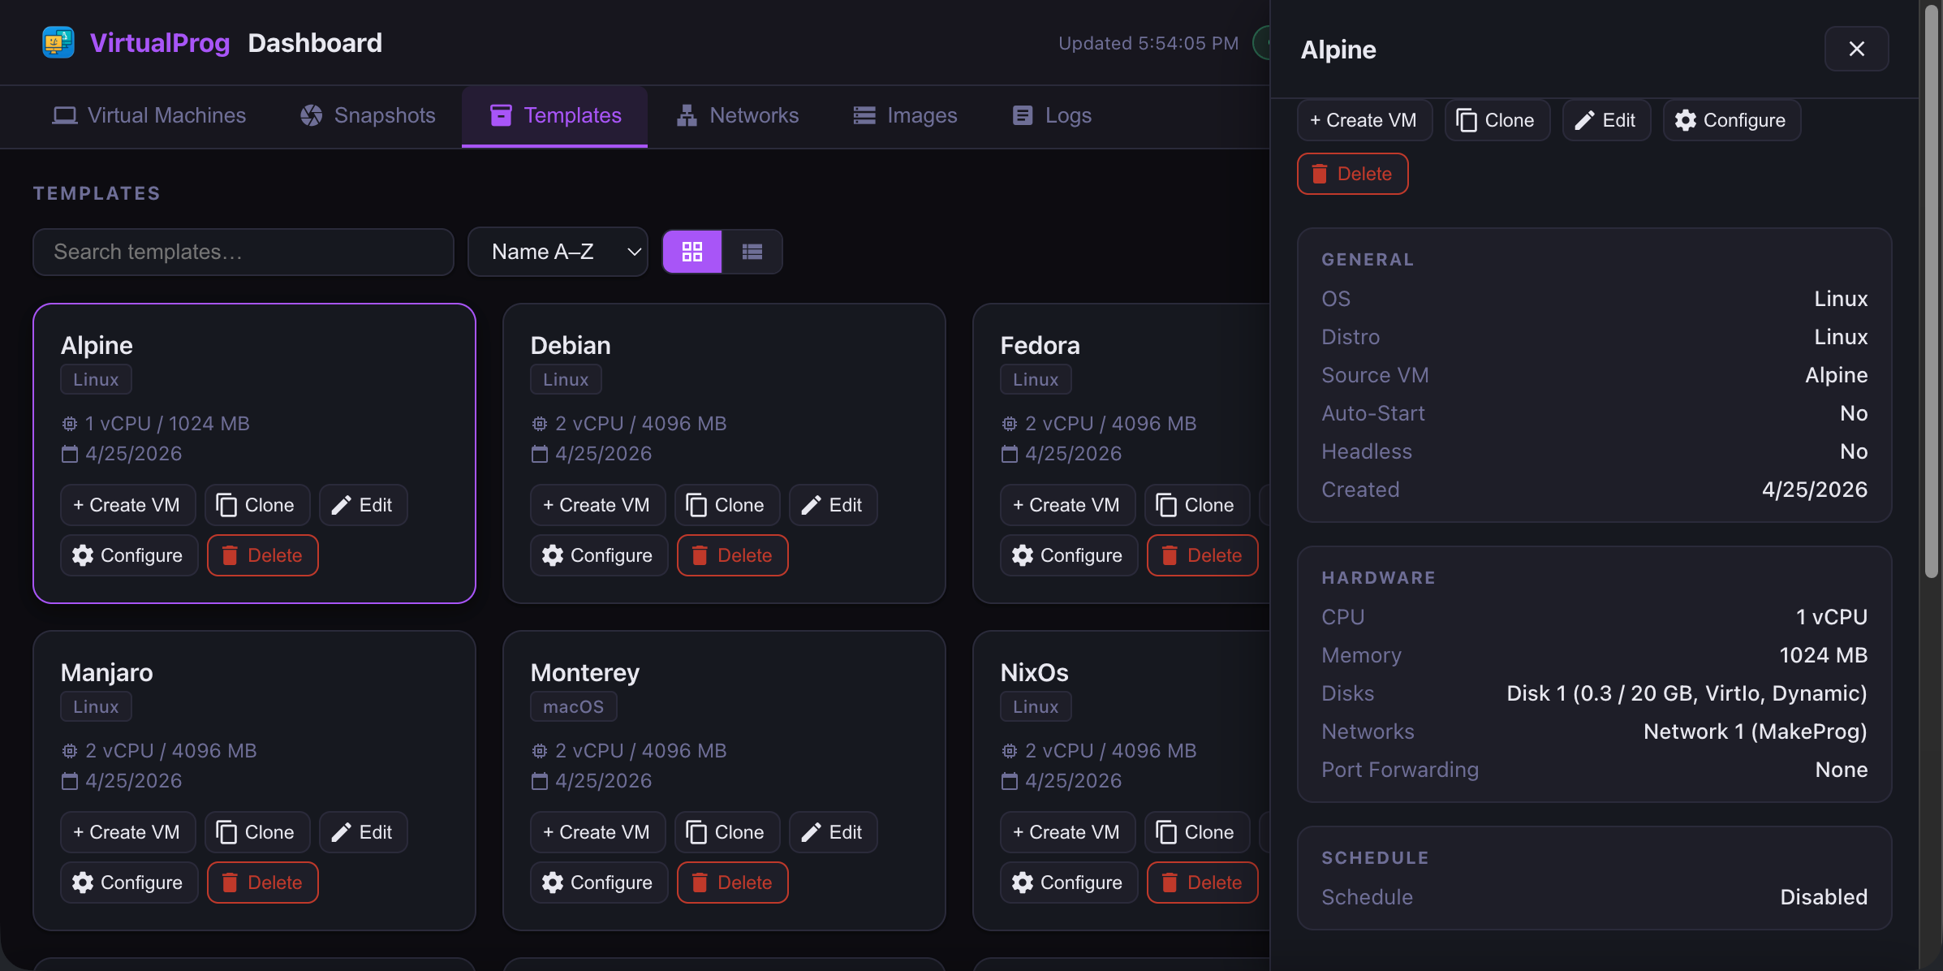Click the Updated 5:54:05 PM timestamp
Screen dimensions: 1943x971
tap(1148, 43)
